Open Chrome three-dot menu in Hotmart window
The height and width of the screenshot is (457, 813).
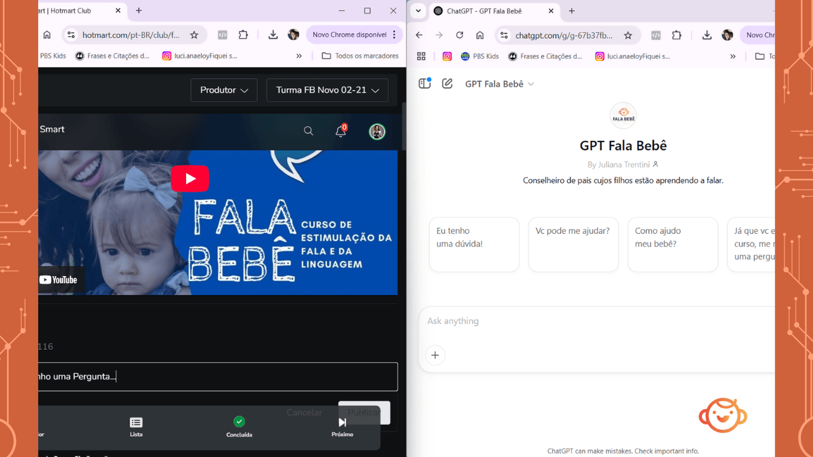pyautogui.click(x=394, y=35)
